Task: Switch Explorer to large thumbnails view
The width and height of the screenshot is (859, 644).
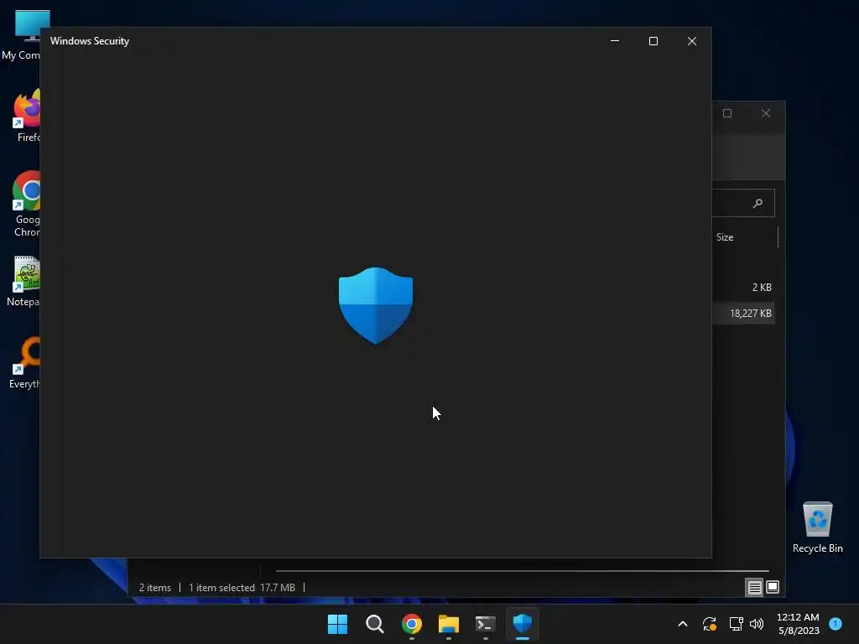Action: coord(773,587)
